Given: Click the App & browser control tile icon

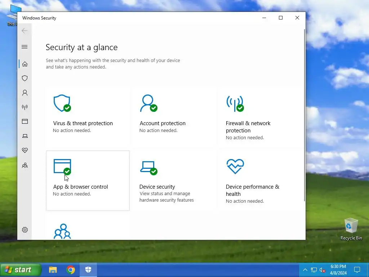Looking at the screenshot, I should pos(62,167).
